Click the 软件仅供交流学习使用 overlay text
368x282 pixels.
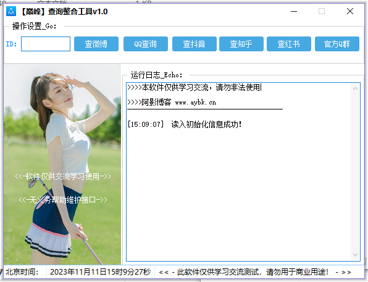tap(62, 176)
